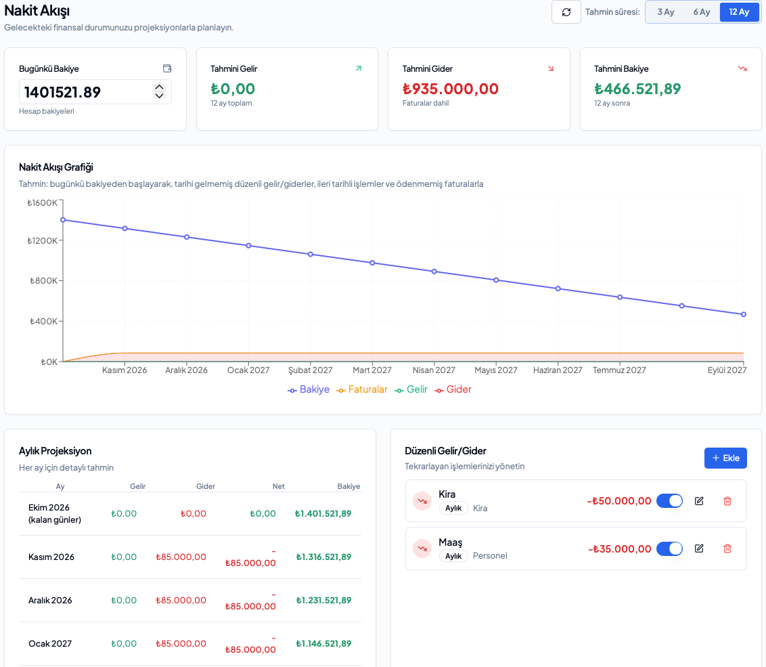Disable the Kira recurring expense switch
The width and height of the screenshot is (766, 667).
pyautogui.click(x=669, y=500)
